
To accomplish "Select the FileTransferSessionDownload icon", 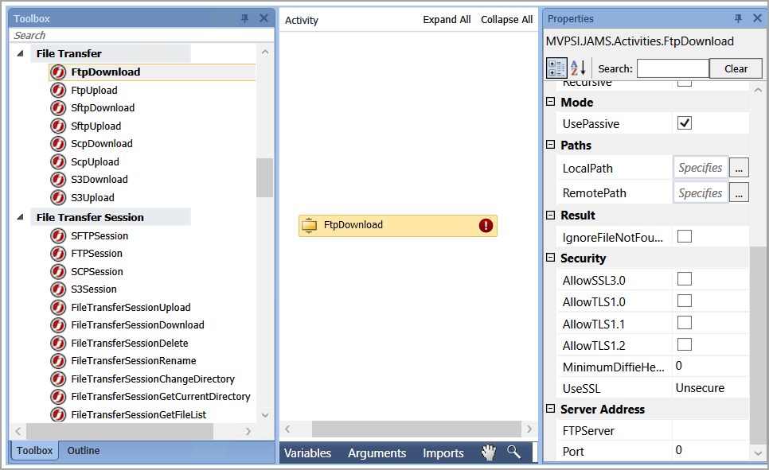I will [58, 325].
